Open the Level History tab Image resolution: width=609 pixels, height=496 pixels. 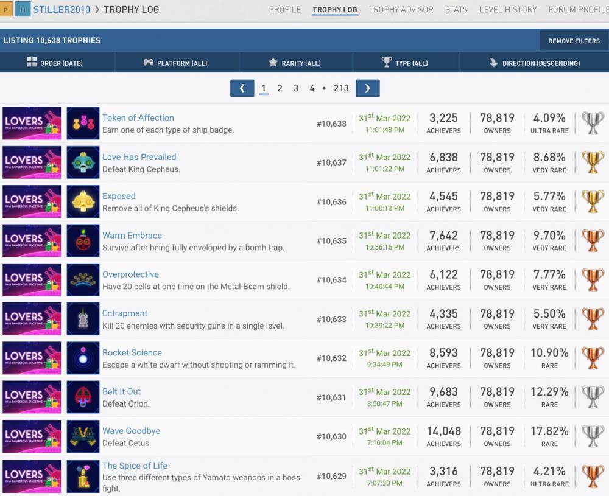point(508,10)
